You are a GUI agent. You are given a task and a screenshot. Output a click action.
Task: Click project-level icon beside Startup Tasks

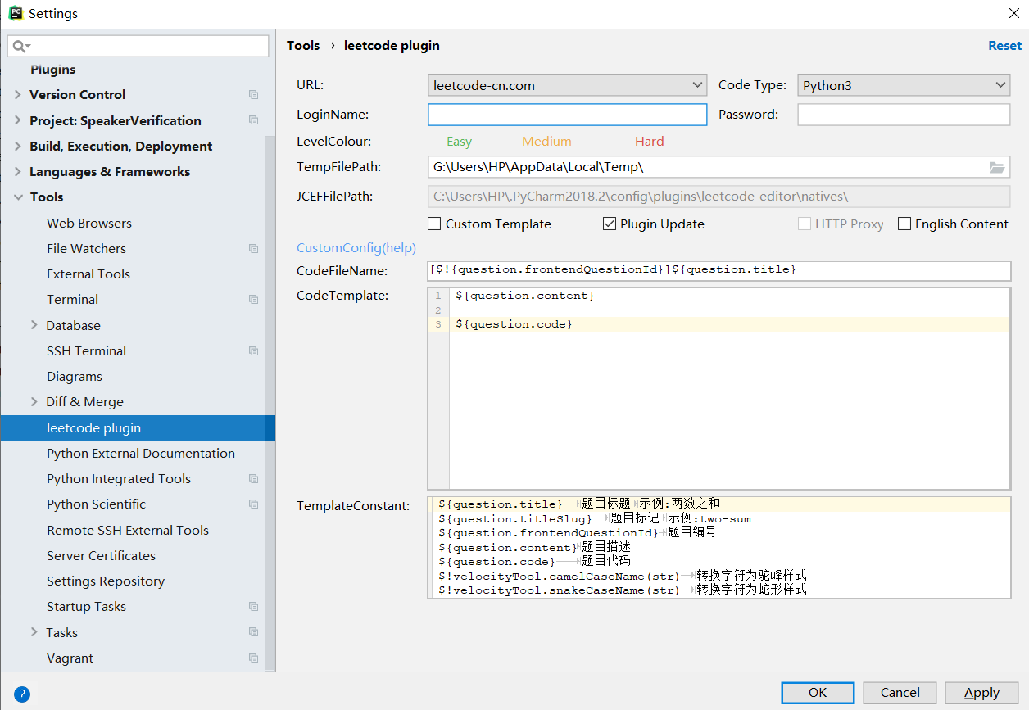point(253,606)
